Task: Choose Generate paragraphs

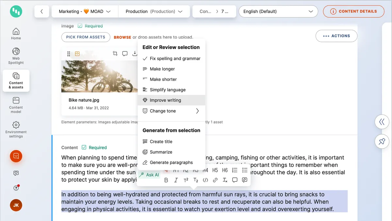Action: point(171,162)
